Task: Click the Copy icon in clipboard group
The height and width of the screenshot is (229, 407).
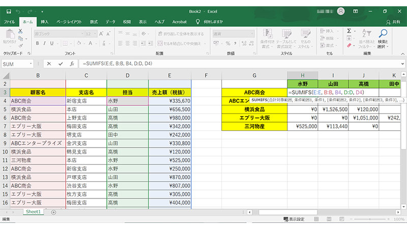Action: click(20, 39)
